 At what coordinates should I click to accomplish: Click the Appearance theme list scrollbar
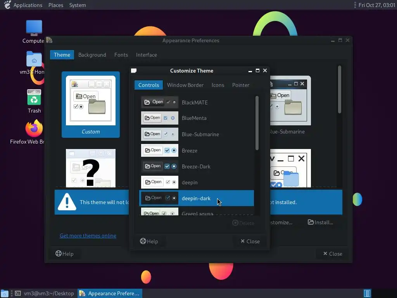point(340,89)
